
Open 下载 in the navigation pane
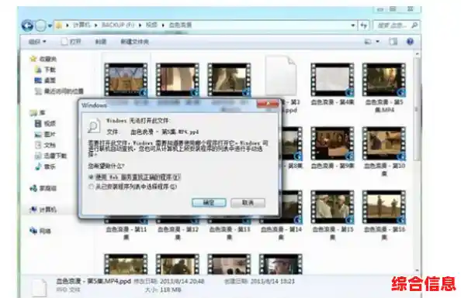point(45,70)
